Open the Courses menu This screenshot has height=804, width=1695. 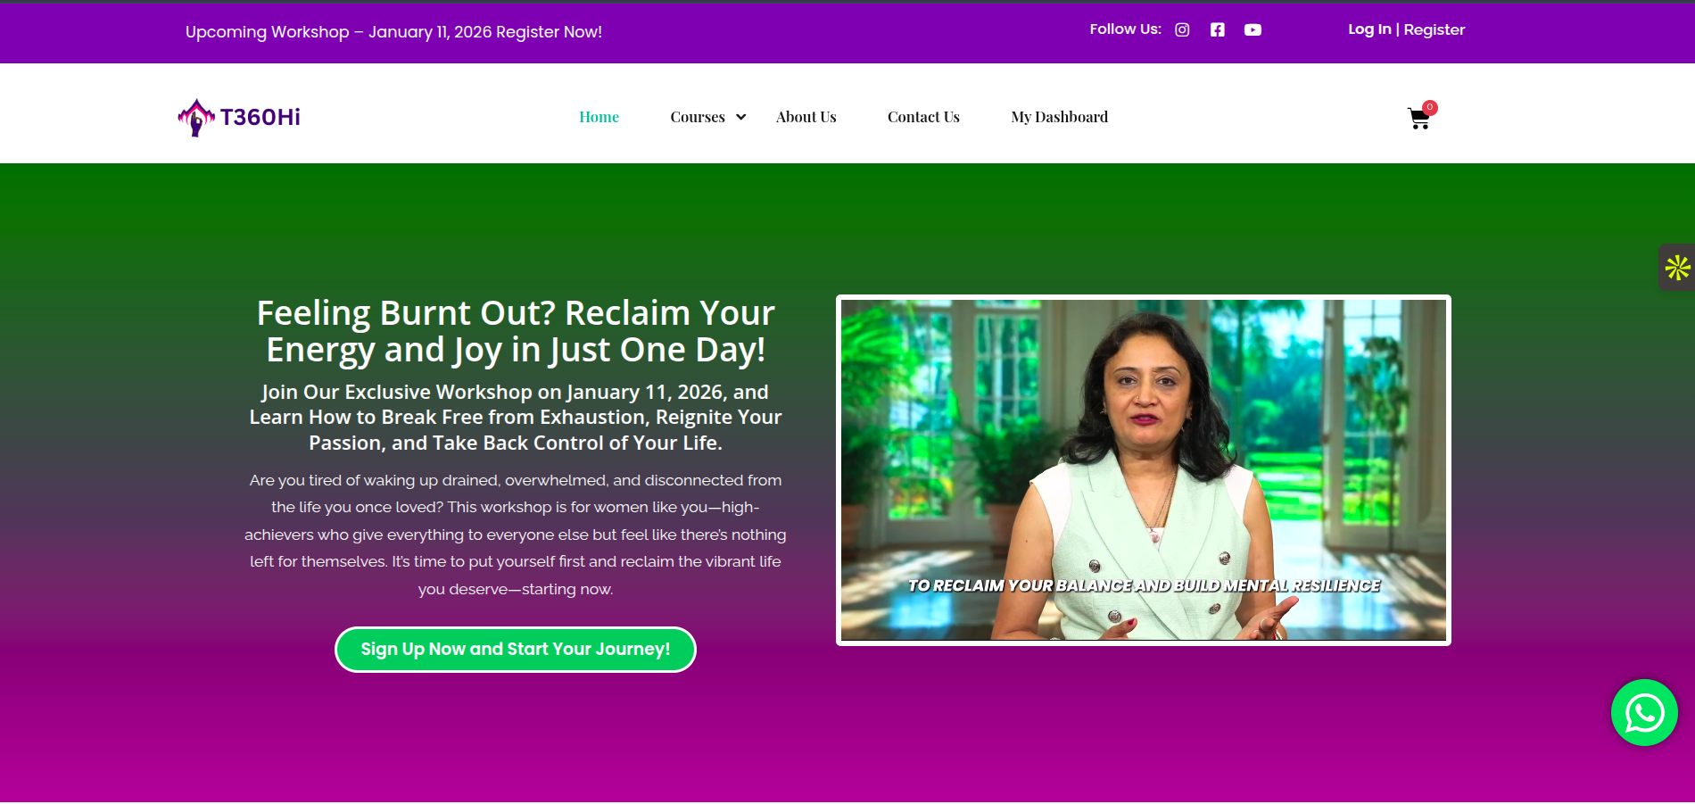coord(698,117)
